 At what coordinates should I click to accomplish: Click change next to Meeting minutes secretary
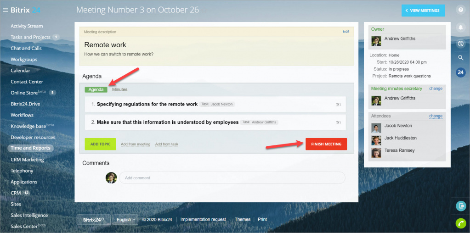[436, 89]
